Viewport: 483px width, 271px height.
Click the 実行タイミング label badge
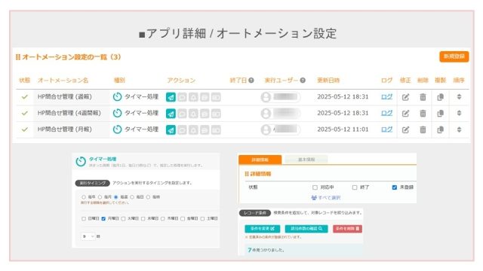(x=92, y=183)
